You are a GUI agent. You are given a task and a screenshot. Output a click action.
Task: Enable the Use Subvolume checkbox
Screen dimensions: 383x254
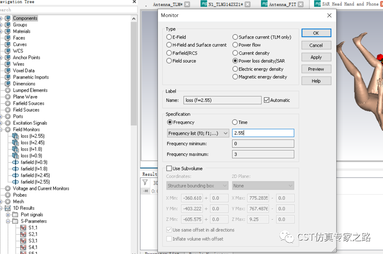click(x=169, y=168)
